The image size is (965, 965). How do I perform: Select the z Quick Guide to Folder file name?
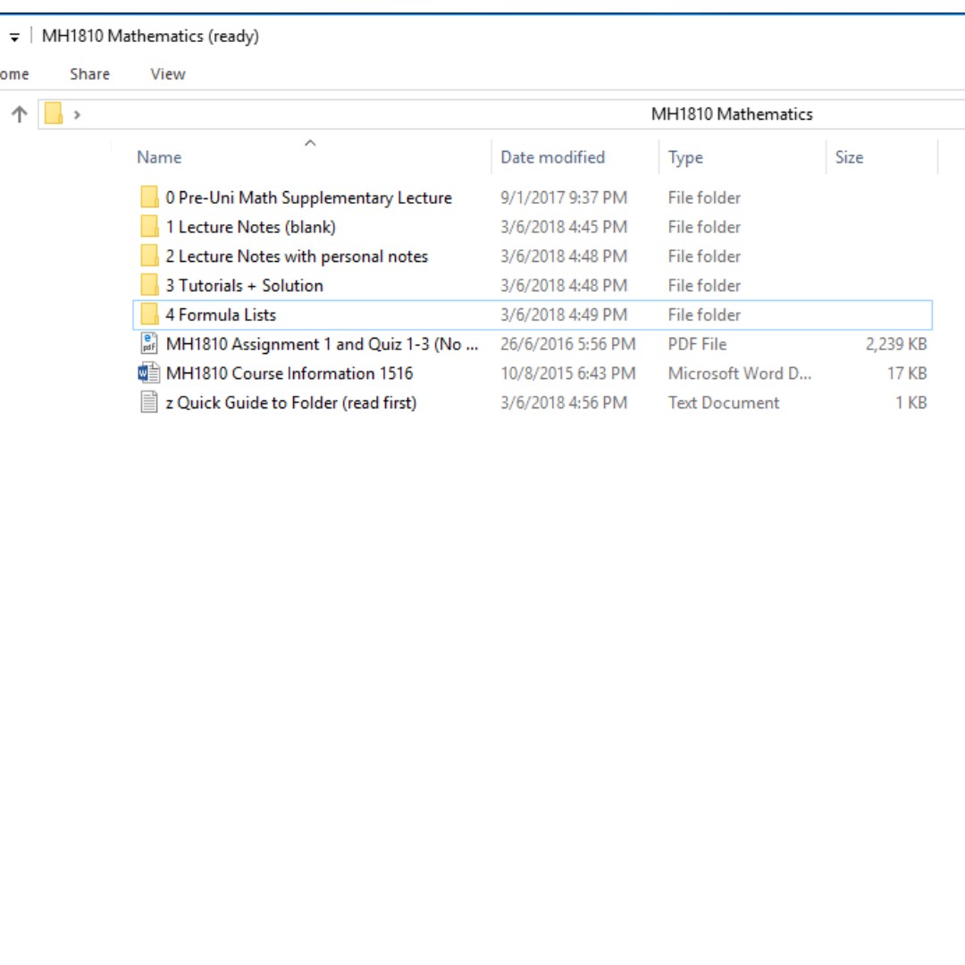coord(290,403)
